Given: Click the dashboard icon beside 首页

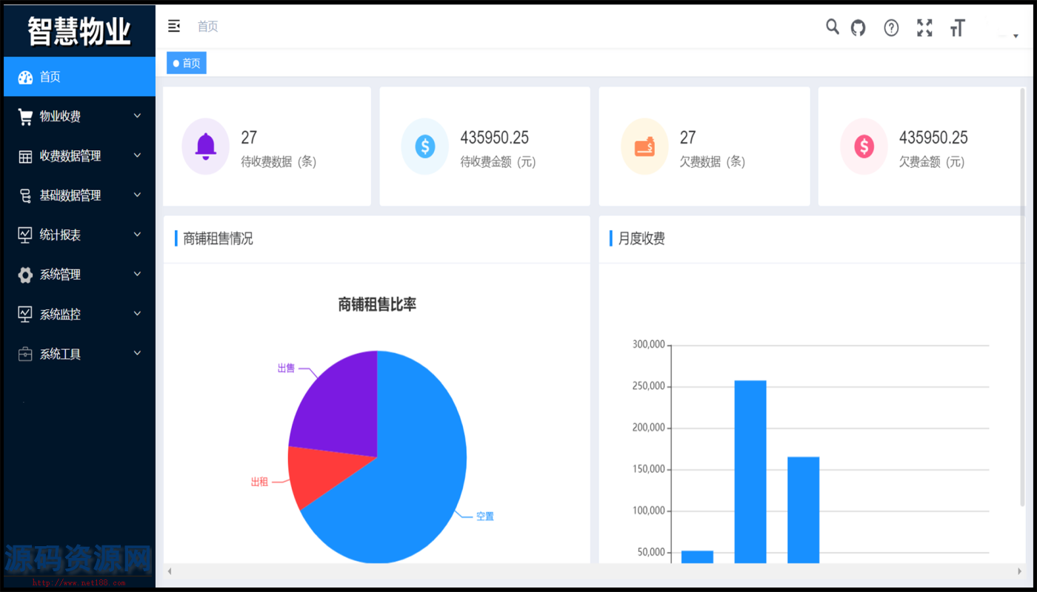Looking at the screenshot, I should [x=25, y=77].
